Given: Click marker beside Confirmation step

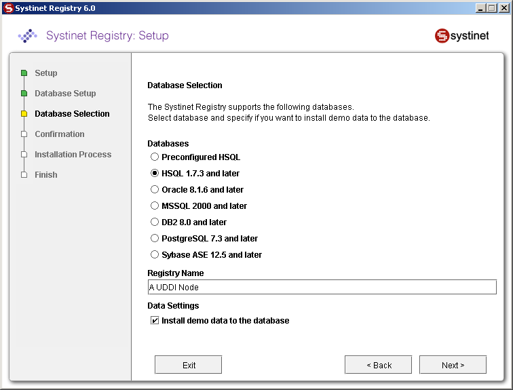Looking at the screenshot, I should 24,134.
